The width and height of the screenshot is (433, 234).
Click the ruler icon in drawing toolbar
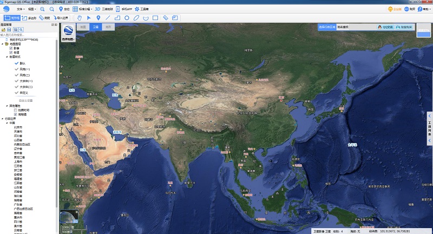pyautogui.click(x=166, y=18)
